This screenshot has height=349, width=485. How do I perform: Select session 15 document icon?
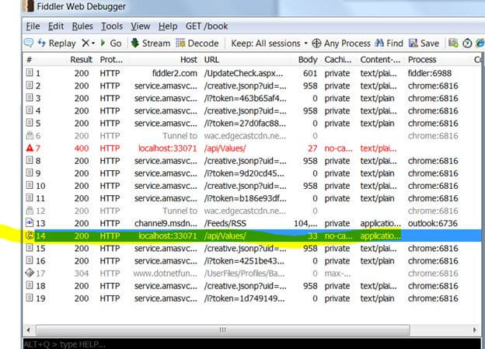(30, 248)
